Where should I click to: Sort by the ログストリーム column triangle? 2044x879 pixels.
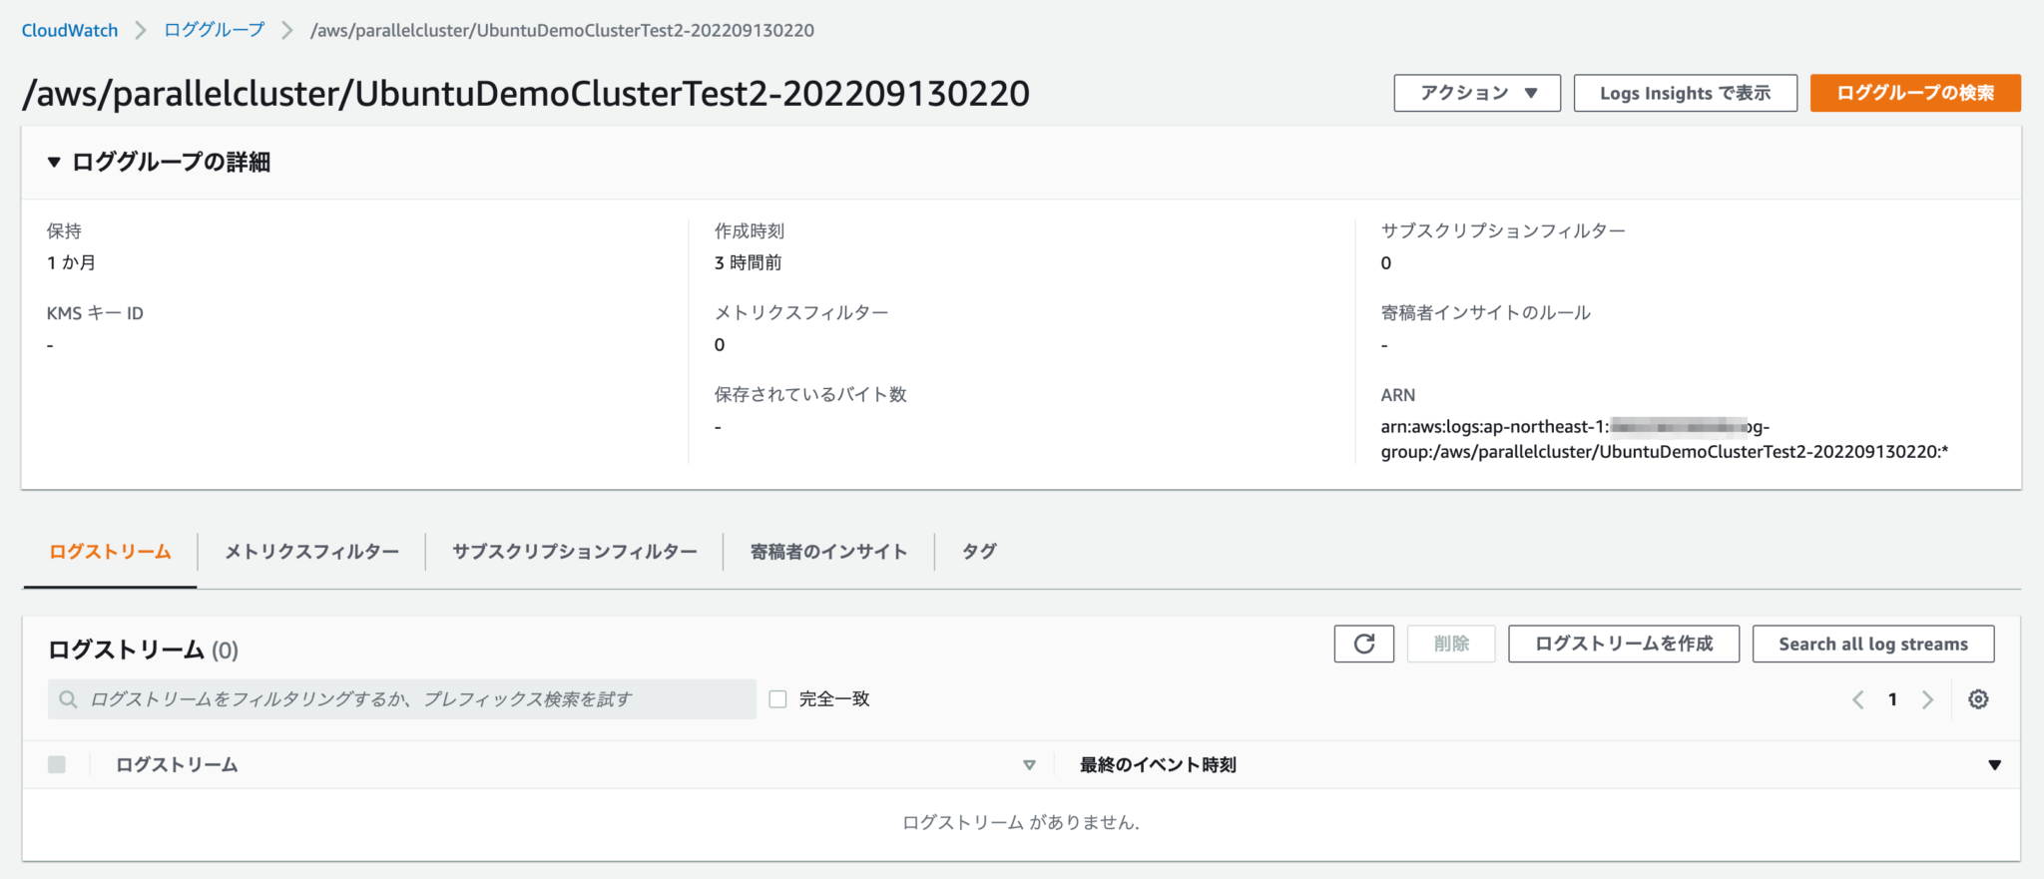1030,764
